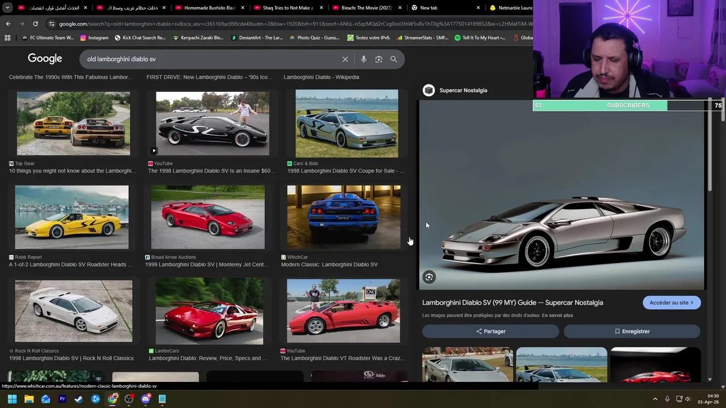
Task: Open Discord from the taskbar
Action: coord(145,399)
